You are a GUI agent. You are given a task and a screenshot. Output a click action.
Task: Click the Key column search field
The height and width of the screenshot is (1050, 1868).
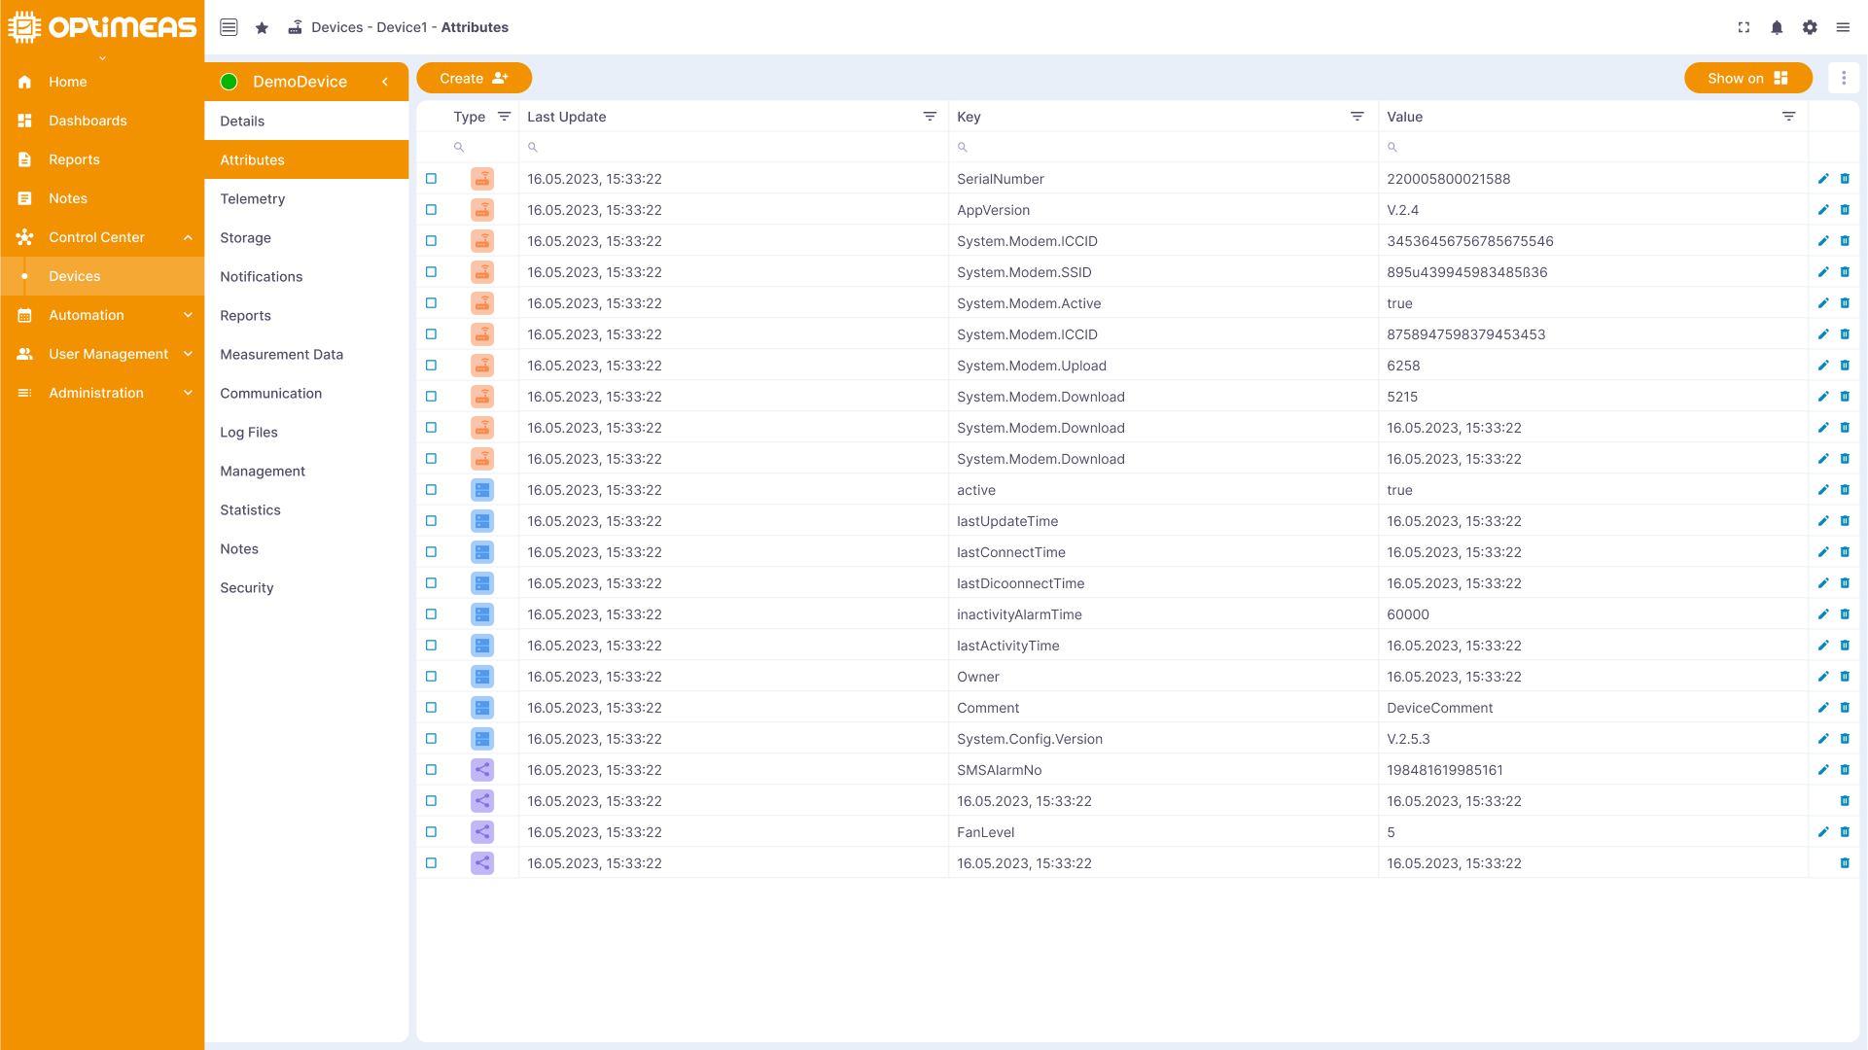point(1163,147)
